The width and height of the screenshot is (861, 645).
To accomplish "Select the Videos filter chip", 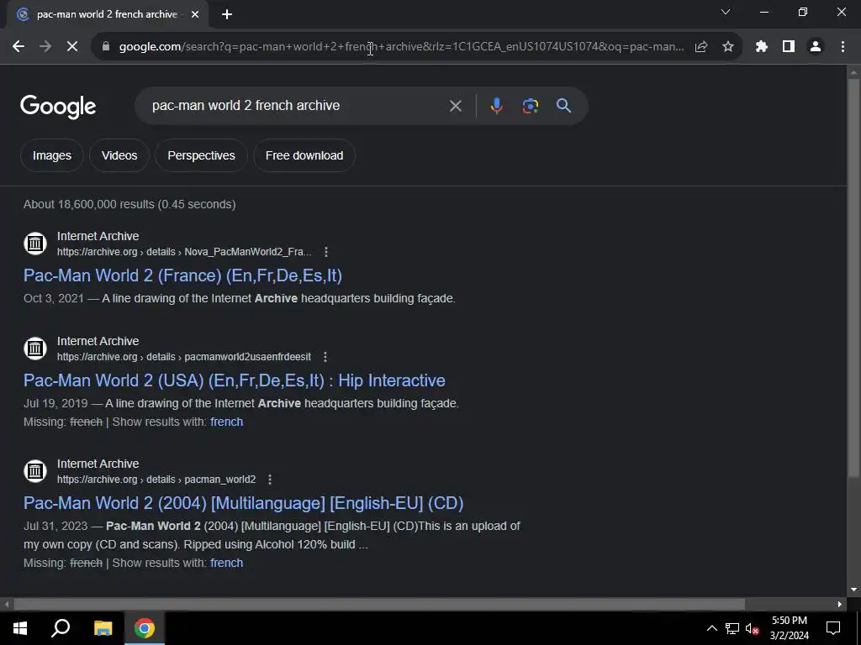I will pyautogui.click(x=119, y=155).
